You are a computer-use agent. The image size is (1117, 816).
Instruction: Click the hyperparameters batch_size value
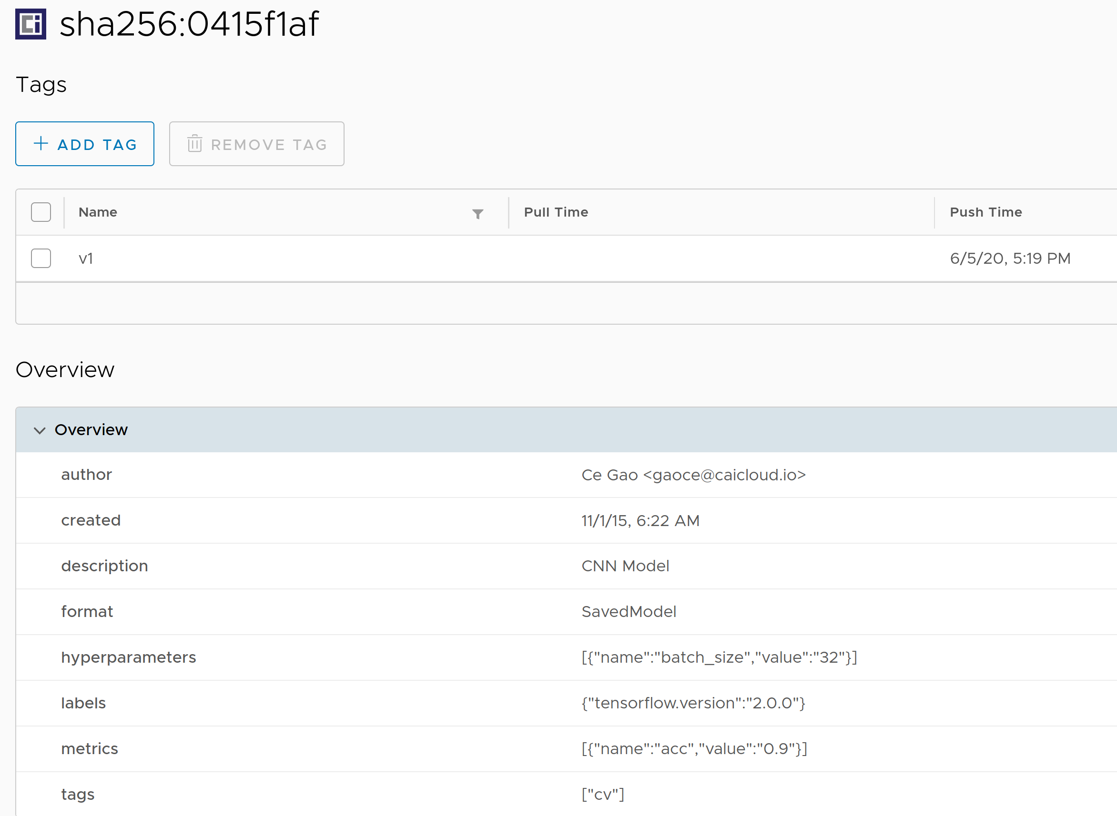(x=719, y=657)
